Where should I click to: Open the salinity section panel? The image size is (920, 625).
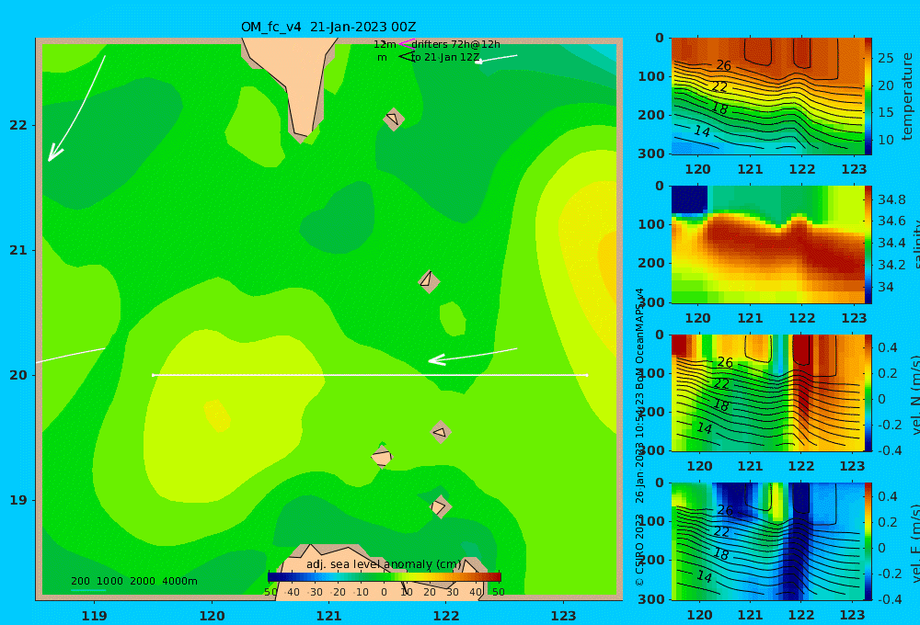pyautogui.click(x=767, y=244)
